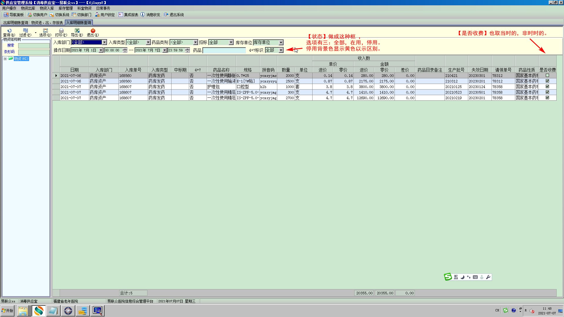Open the 选项 options tool
Screen dimensions: 564x317
click(45, 31)
